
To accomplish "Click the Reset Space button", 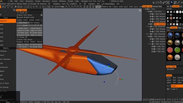I will (x=36, y=28).
